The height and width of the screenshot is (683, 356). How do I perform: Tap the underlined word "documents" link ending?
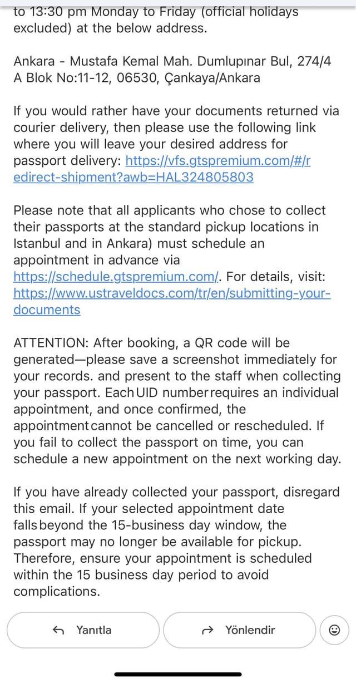[47, 309]
